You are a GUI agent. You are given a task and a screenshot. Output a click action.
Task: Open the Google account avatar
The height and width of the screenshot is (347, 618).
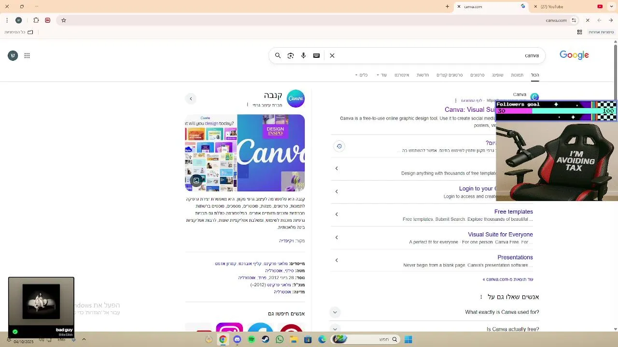click(x=13, y=55)
